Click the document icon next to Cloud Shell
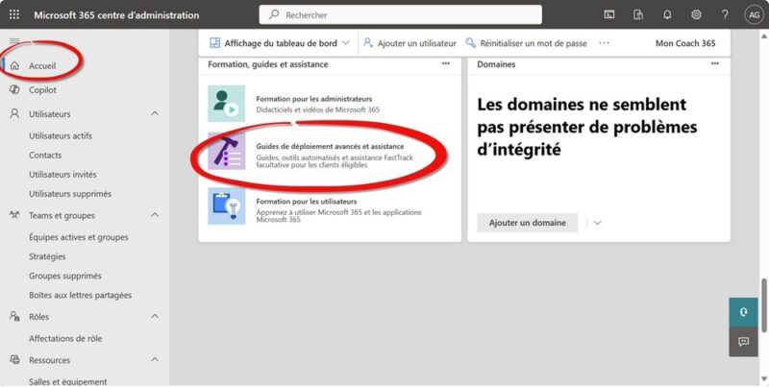 point(638,14)
